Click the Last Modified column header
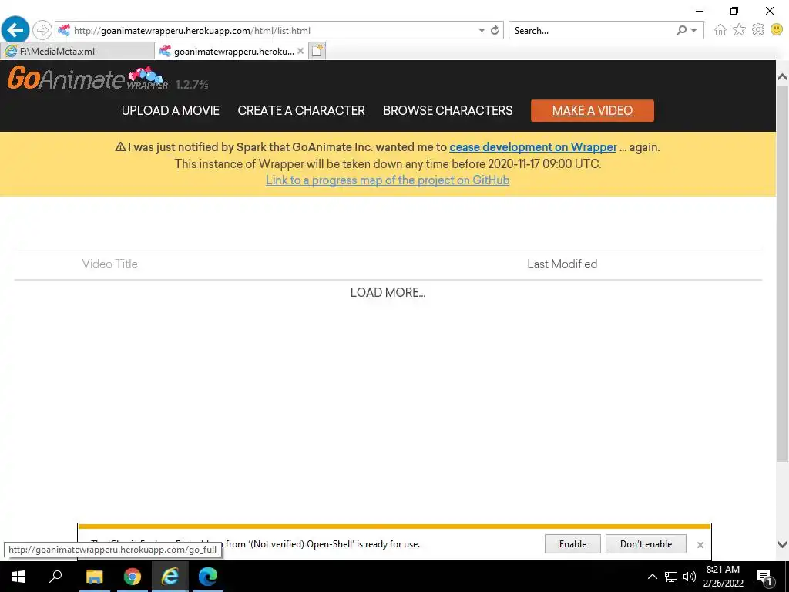 [562, 264]
